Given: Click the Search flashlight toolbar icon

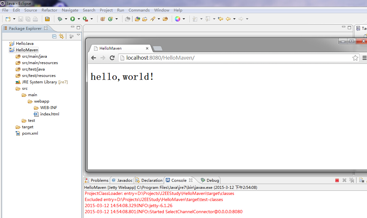Looking at the screenshot, I should [153, 19].
